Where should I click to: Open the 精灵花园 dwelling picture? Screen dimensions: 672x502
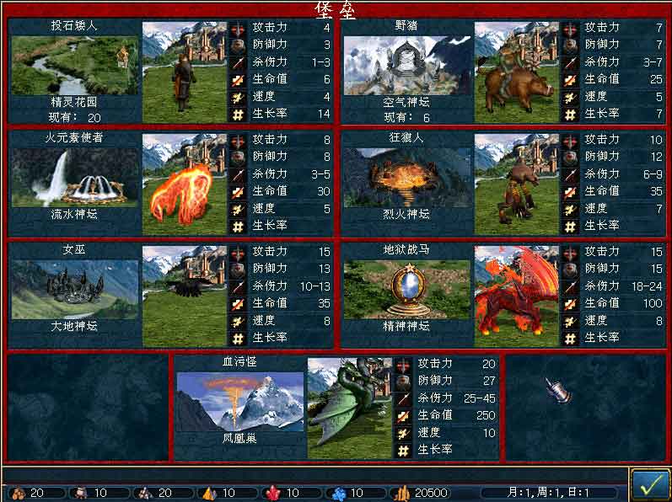(74, 66)
